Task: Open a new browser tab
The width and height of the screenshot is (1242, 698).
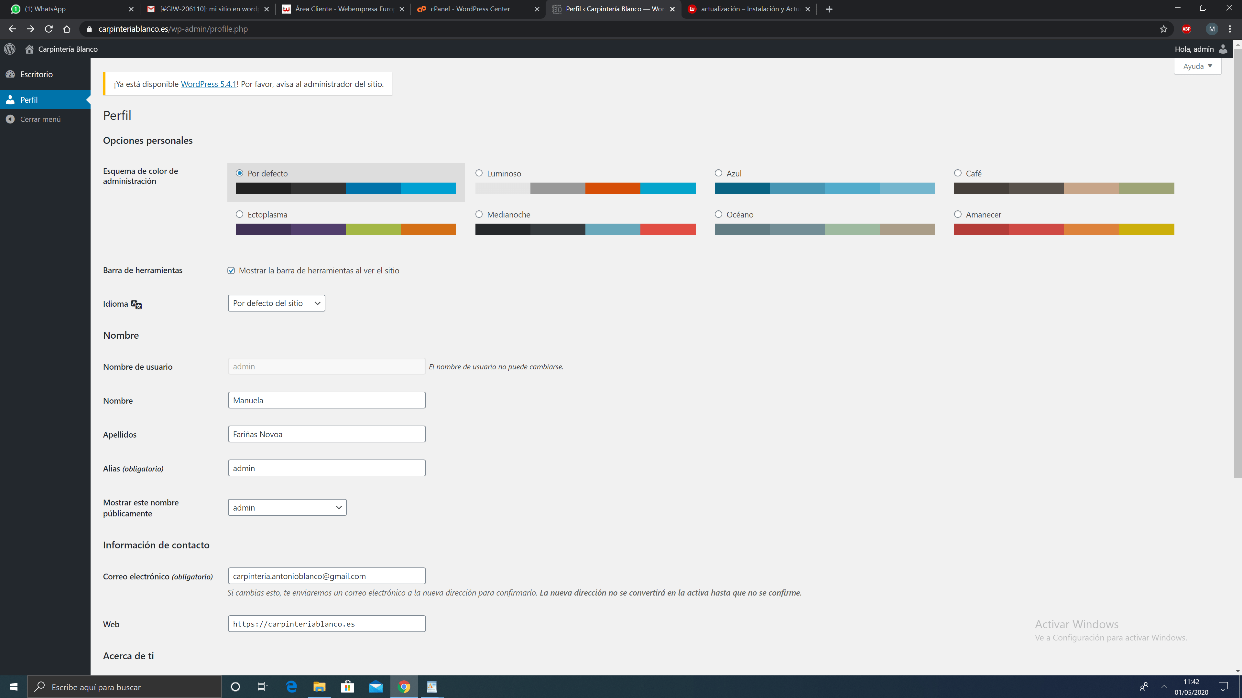Action: tap(829, 9)
